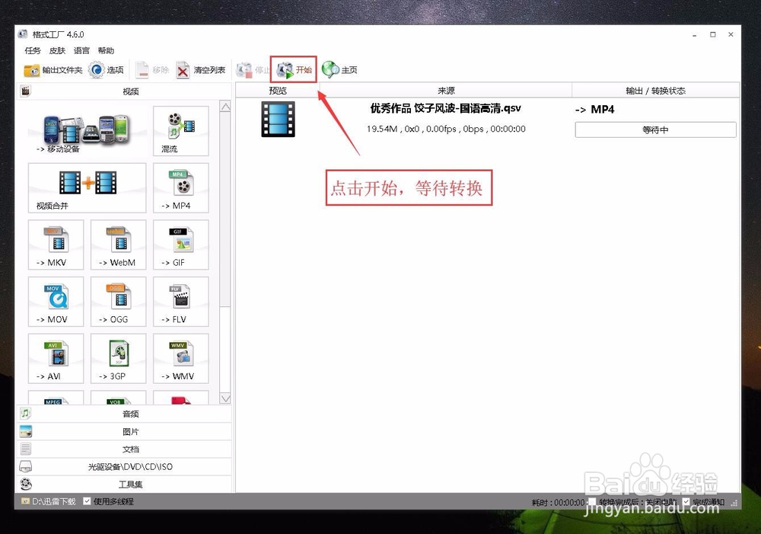
Task: Open the MKV converter
Action: [x=55, y=244]
